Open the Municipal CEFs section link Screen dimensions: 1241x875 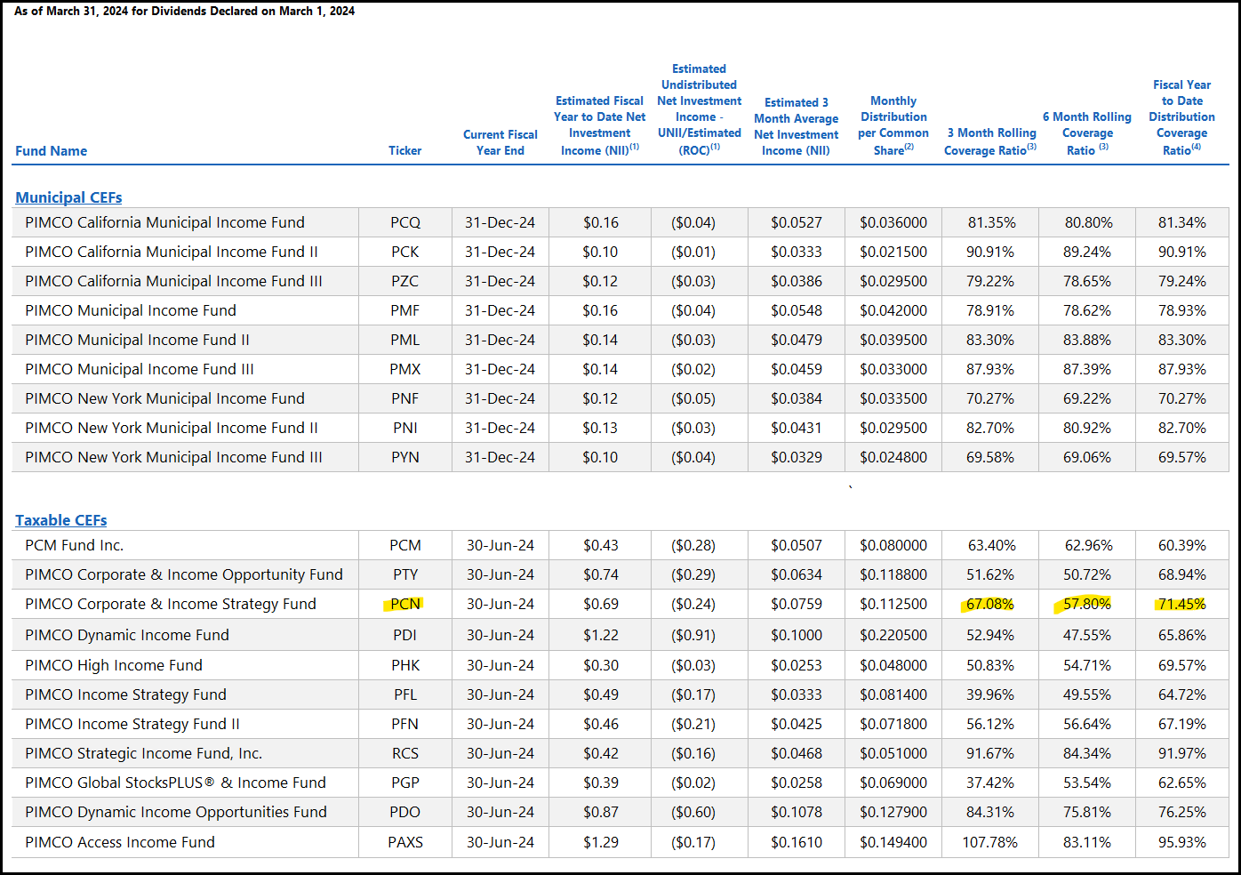tap(68, 197)
